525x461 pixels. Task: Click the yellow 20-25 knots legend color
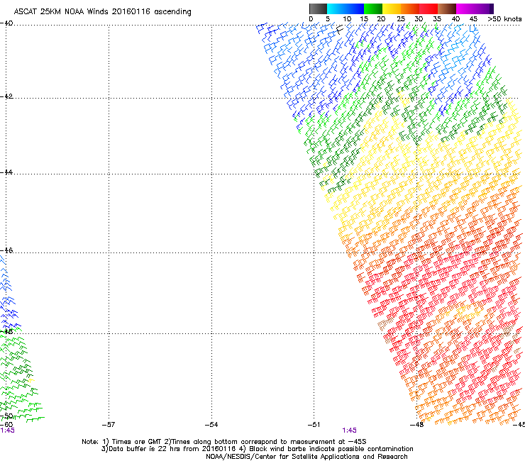[x=392, y=9]
